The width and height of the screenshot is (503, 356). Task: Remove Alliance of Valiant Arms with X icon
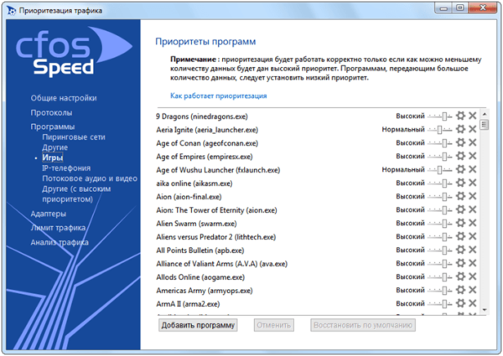[x=473, y=263]
